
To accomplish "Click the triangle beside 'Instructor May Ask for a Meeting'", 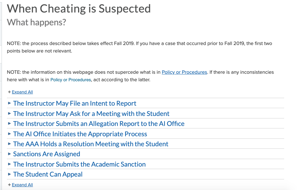I will 10,114.
